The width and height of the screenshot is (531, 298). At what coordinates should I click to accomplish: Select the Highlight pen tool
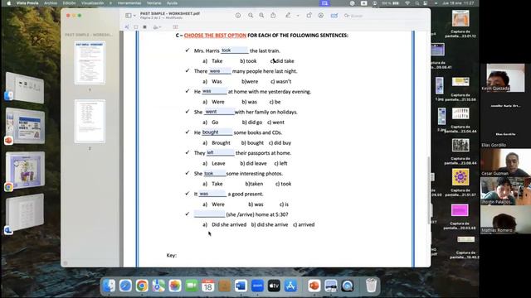click(x=288, y=15)
